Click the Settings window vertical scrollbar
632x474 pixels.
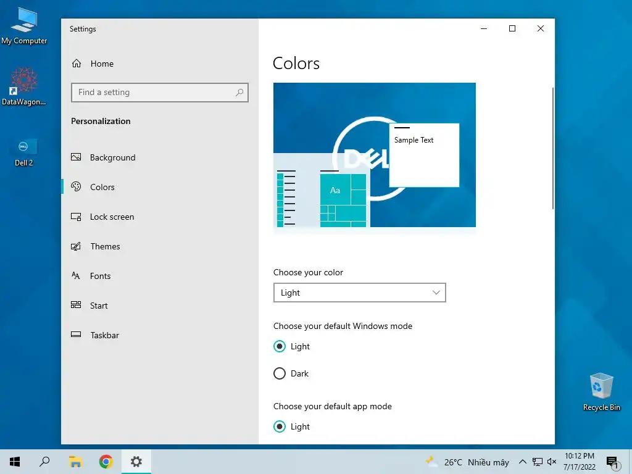(552, 148)
